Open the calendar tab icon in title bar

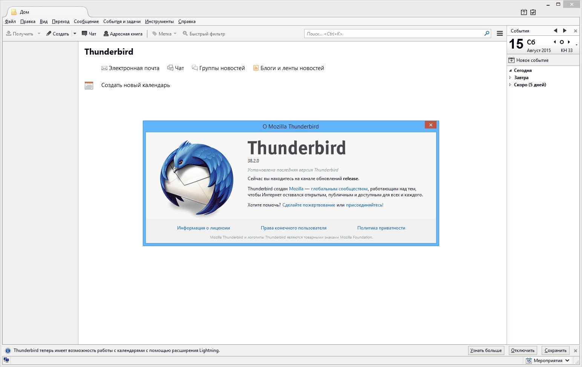(x=524, y=12)
